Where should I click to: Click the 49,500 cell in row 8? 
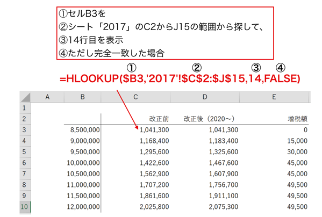click(274, 185)
